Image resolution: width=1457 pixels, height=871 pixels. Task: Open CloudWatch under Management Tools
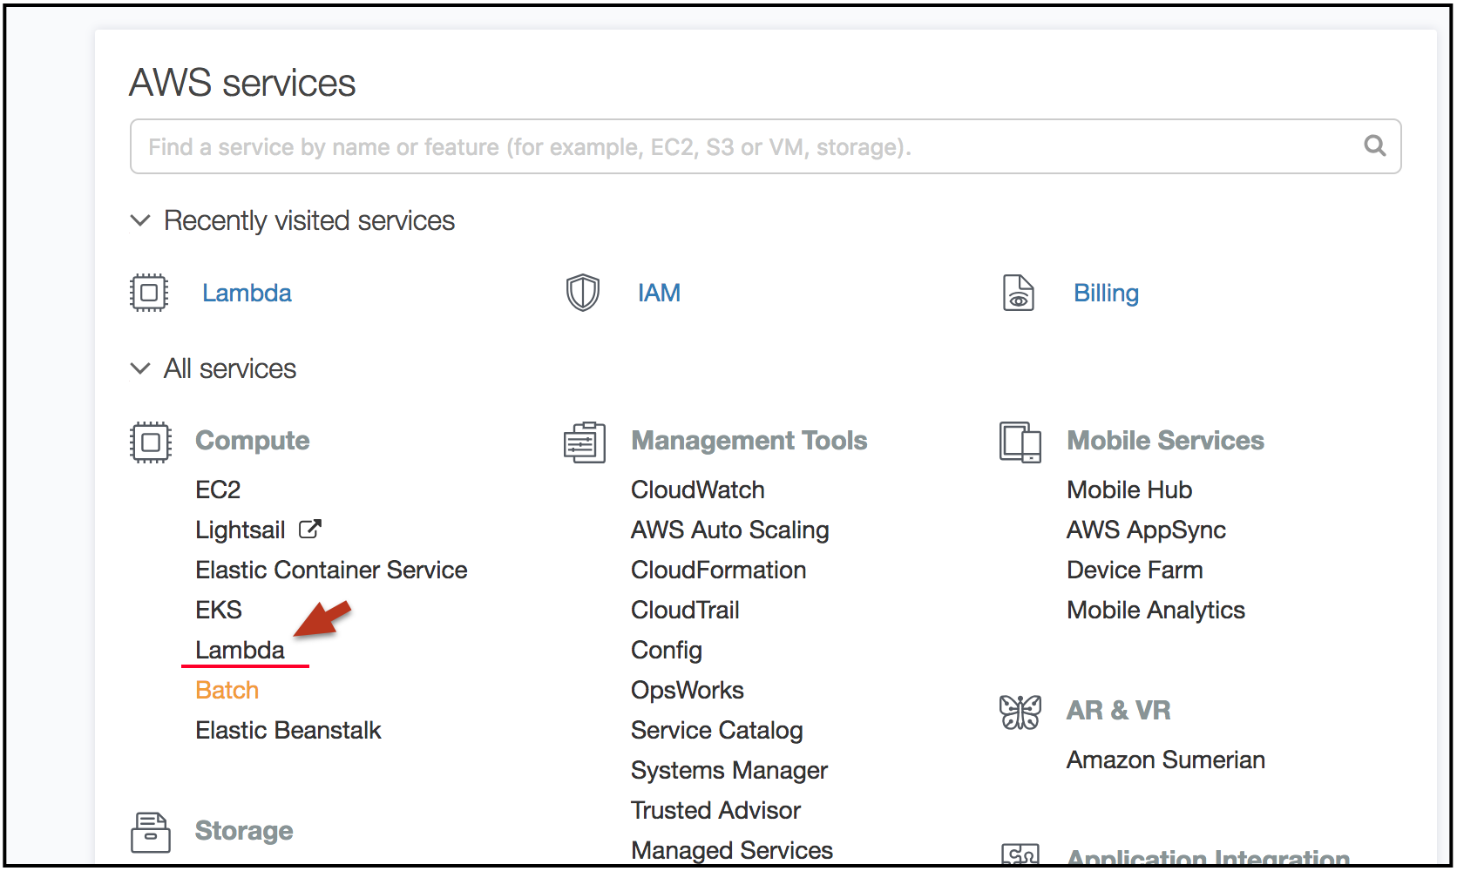[x=697, y=490]
